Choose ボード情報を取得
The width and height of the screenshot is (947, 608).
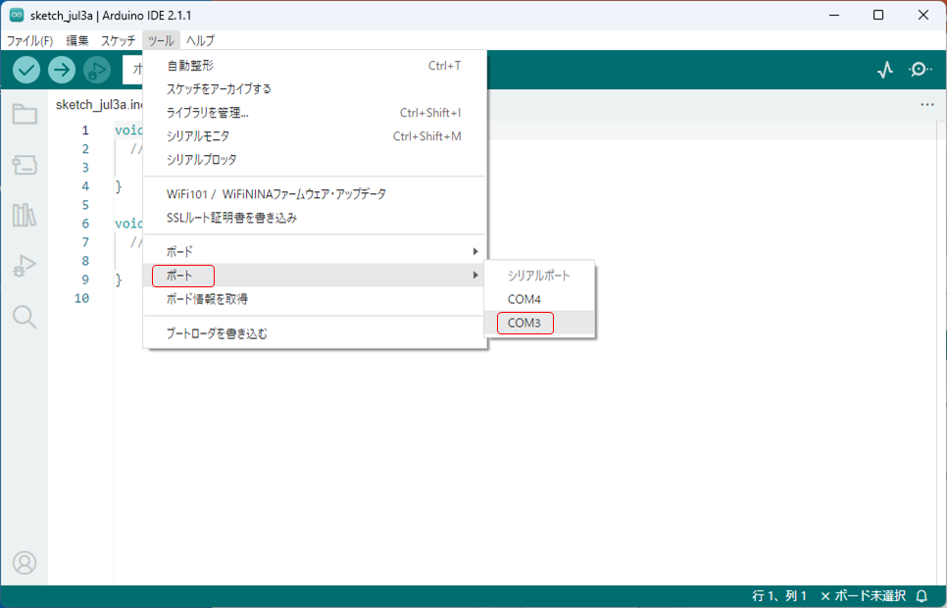[x=315, y=298]
